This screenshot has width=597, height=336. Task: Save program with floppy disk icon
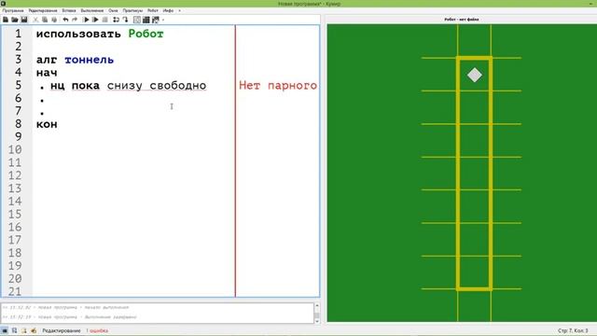point(24,20)
